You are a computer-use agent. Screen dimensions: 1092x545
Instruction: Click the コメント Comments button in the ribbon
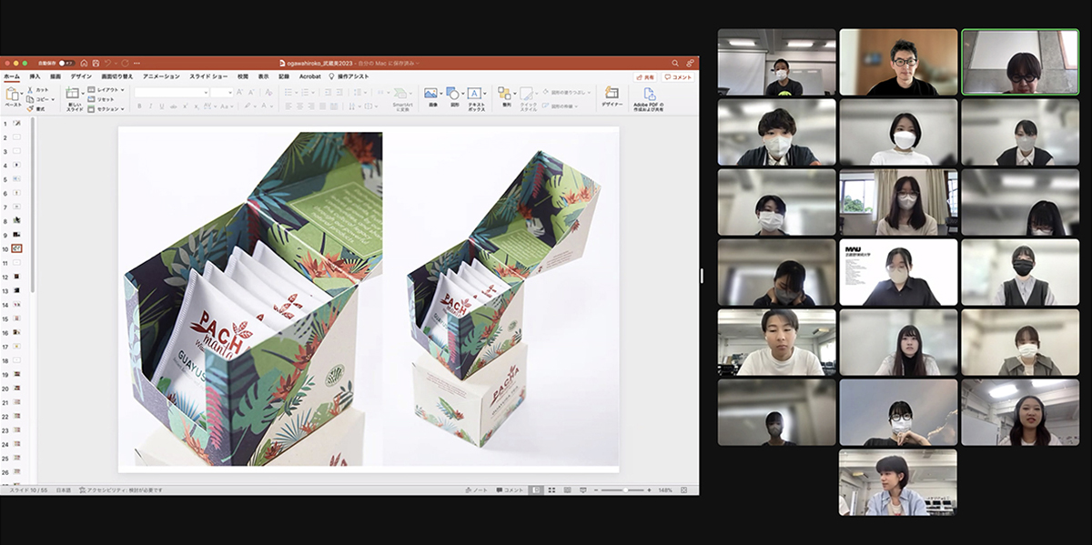pyautogui.click(x=679, y=77)
